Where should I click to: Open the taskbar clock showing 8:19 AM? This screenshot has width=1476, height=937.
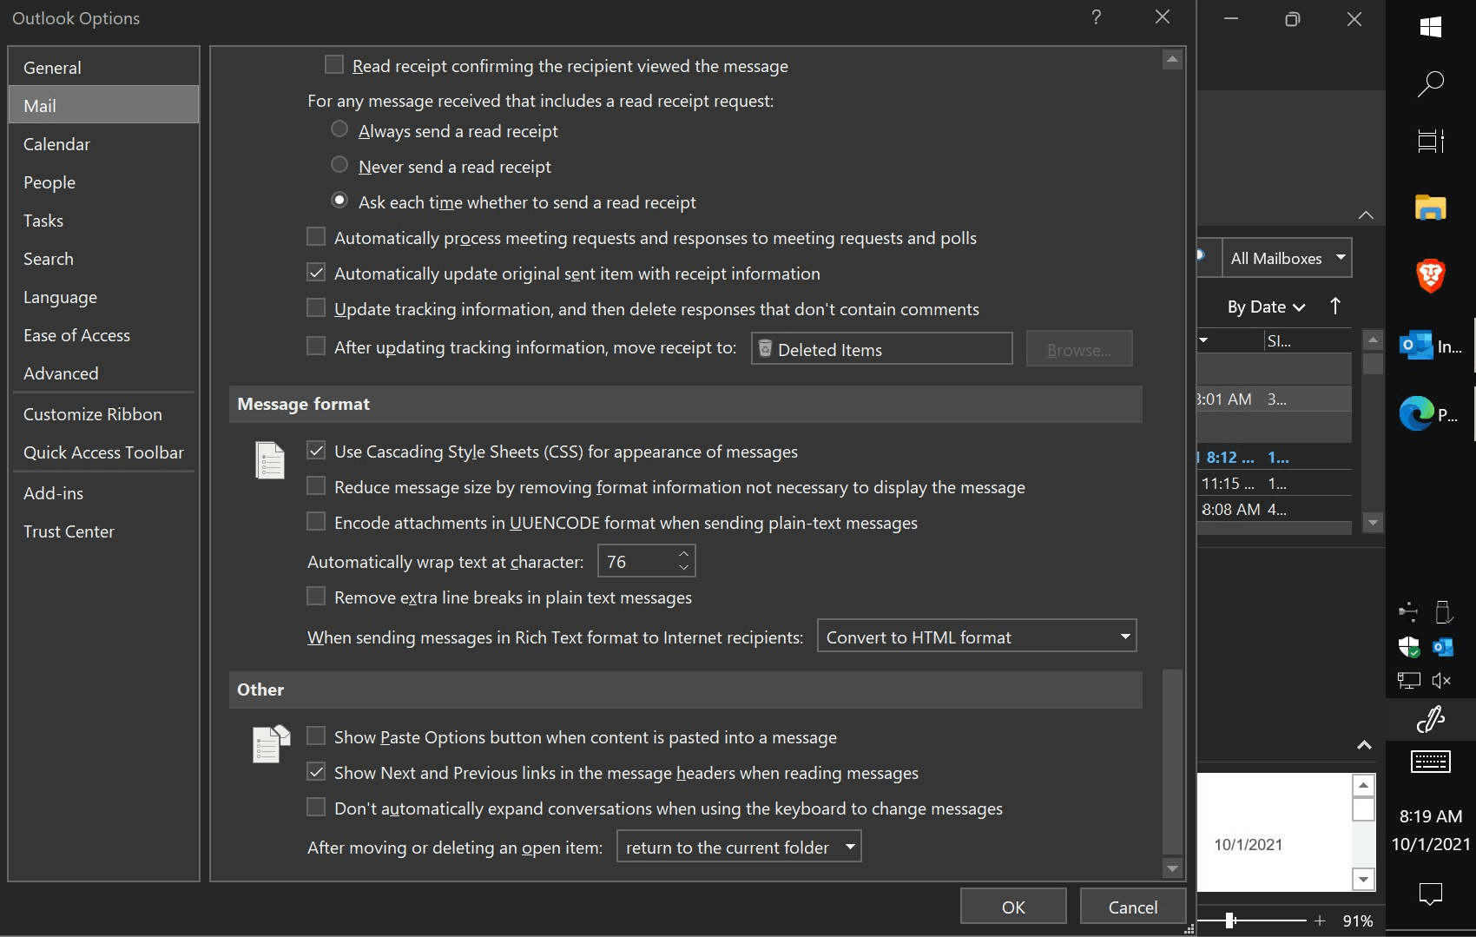point(1431,830)
